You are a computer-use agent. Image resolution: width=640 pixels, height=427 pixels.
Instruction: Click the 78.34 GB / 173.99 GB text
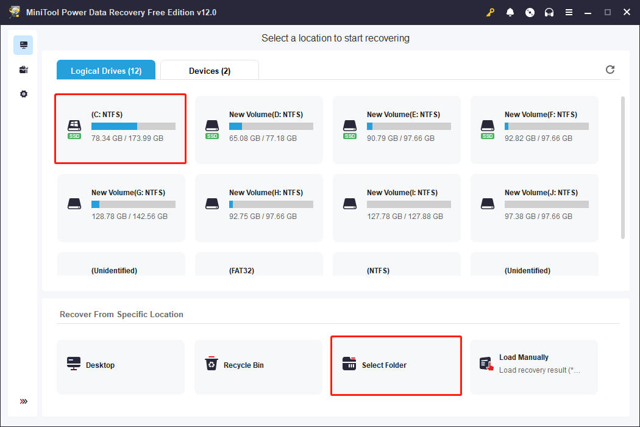click(127, 138)
